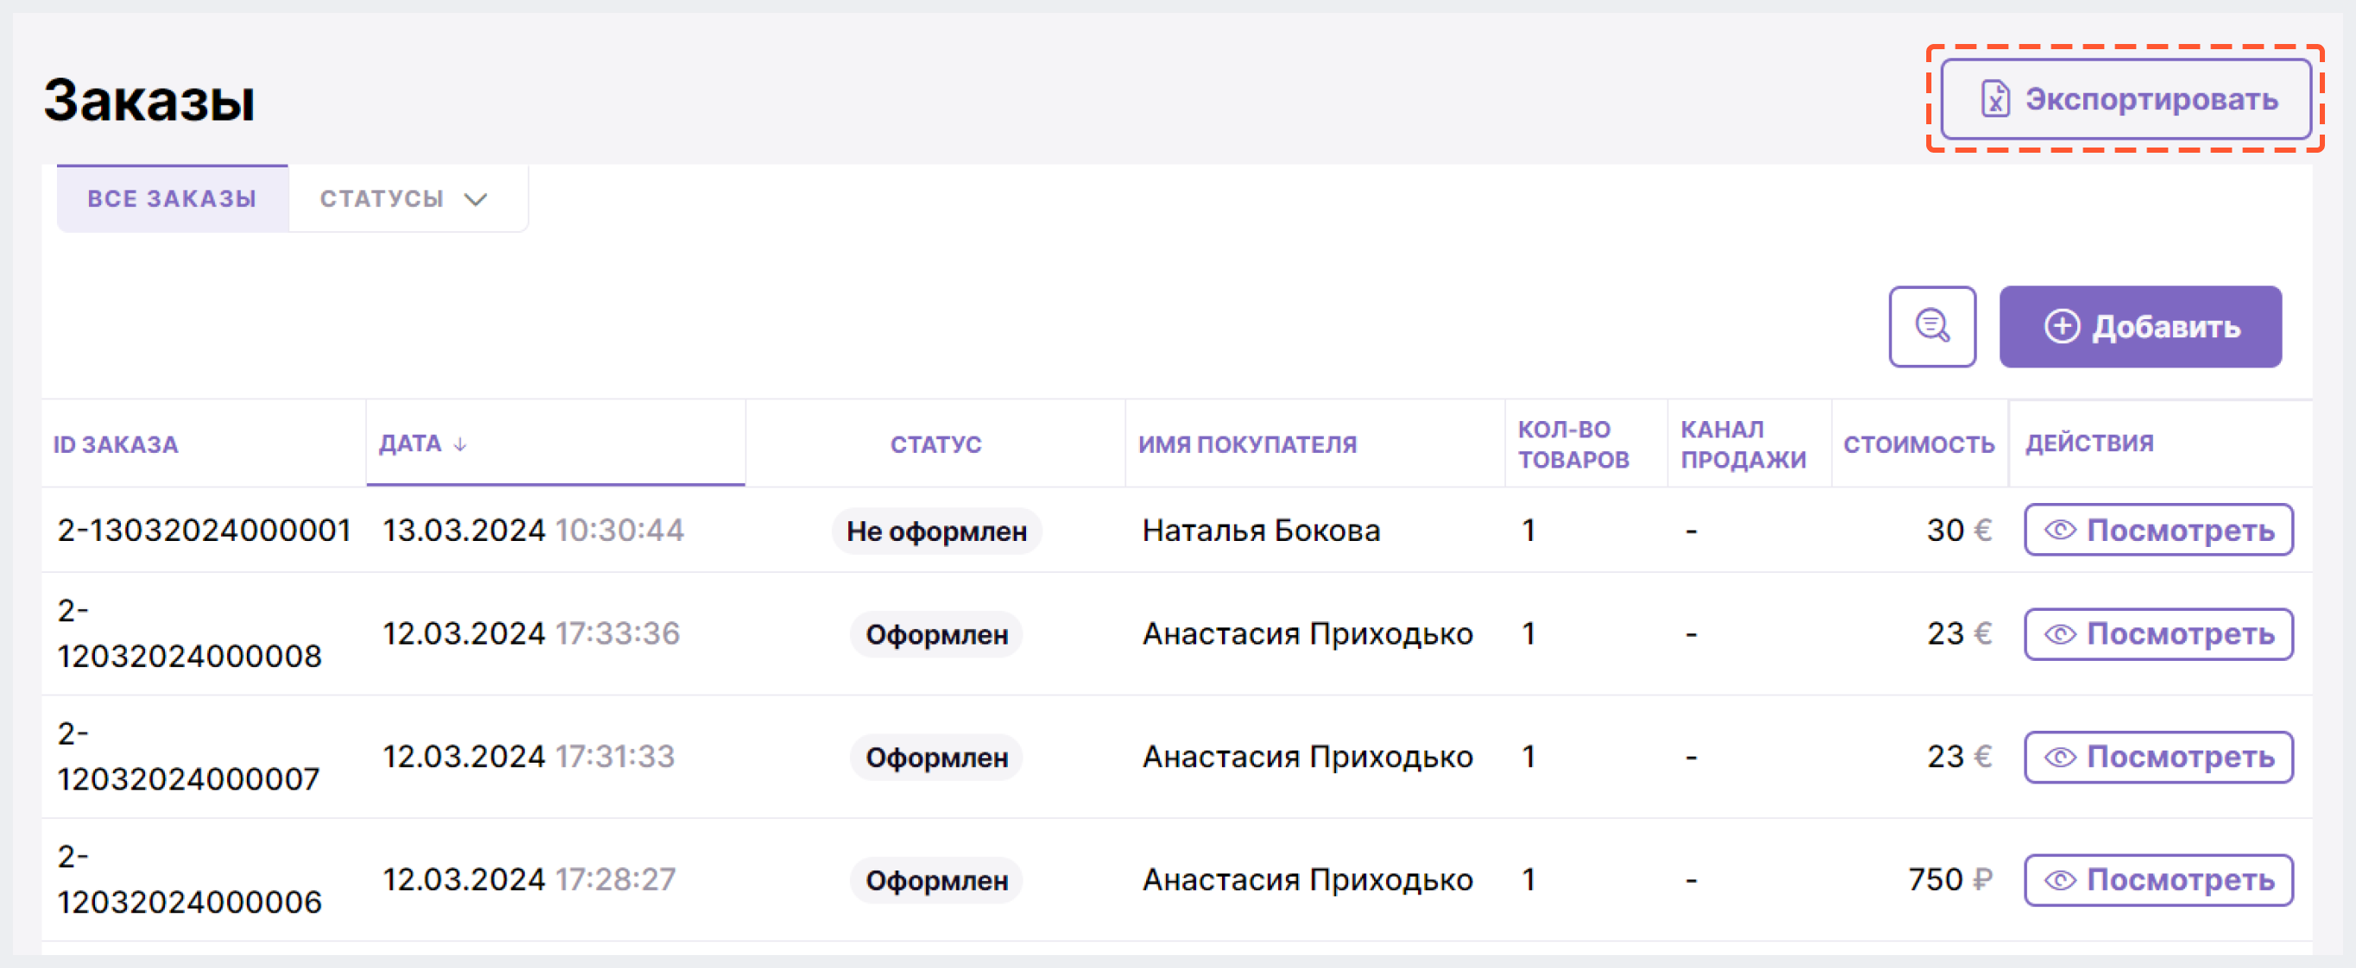Screen dimensions: 2356x968
Task: Click order ID 2-12032024000007
Action: tap(188, 757)
